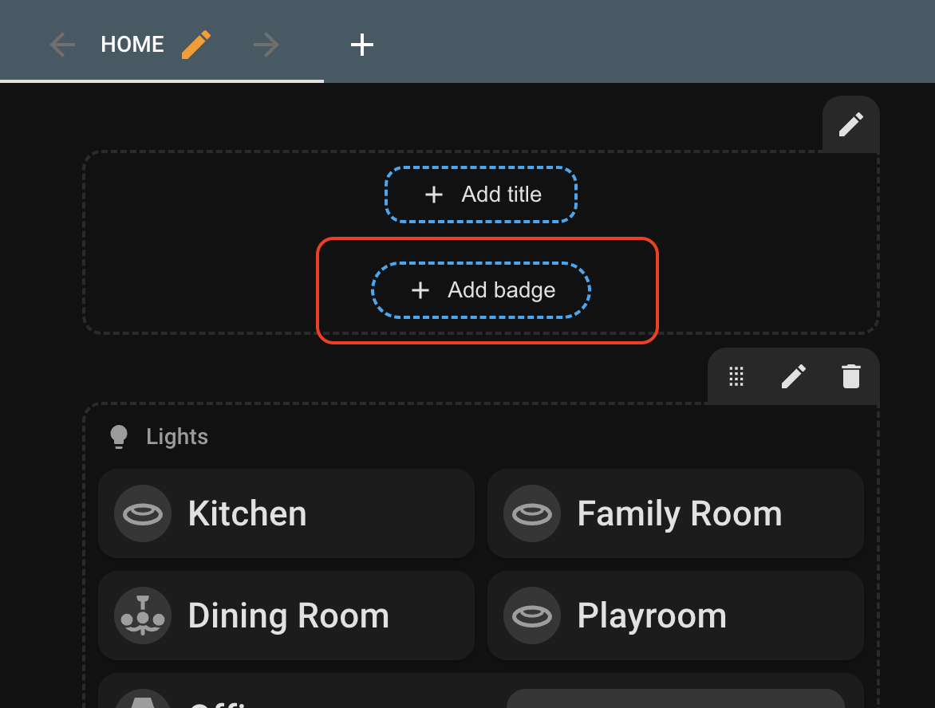935x708 pixels.
Task: Toggle the Kitchen light
Action: [287, 513]
